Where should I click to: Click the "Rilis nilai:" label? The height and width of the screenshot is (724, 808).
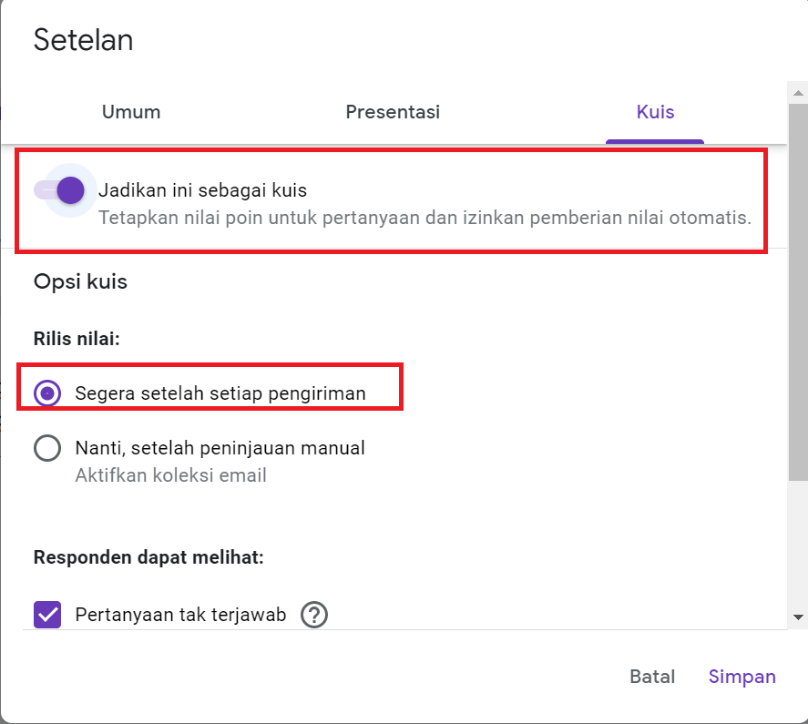77,338
